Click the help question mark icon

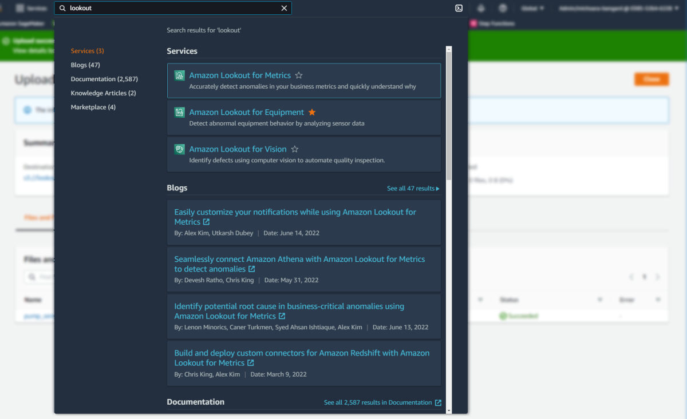click(x=503, y=8)
